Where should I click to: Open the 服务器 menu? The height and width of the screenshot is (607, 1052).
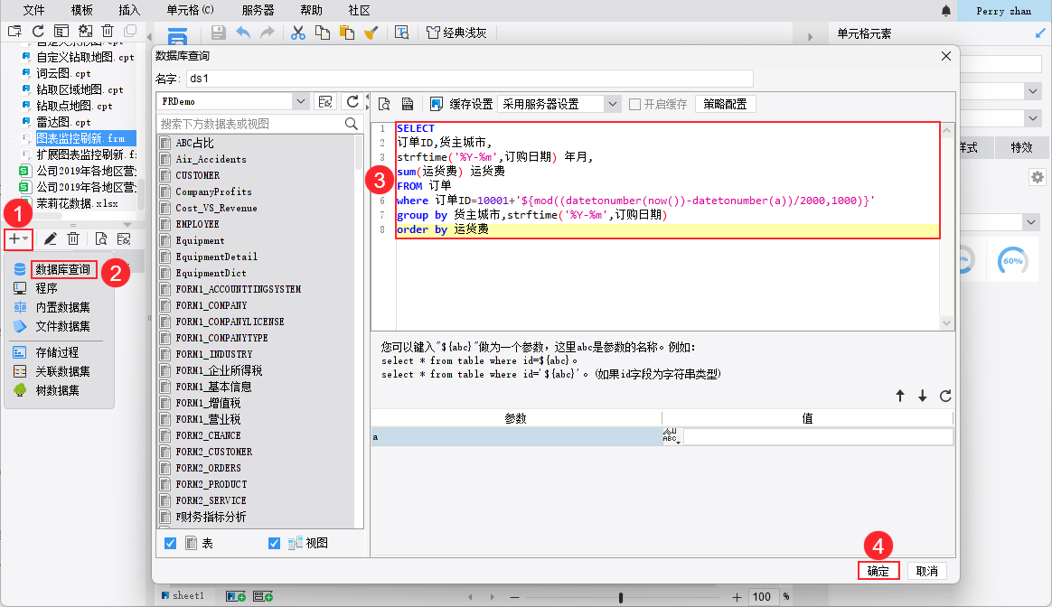tap(258, 10)
